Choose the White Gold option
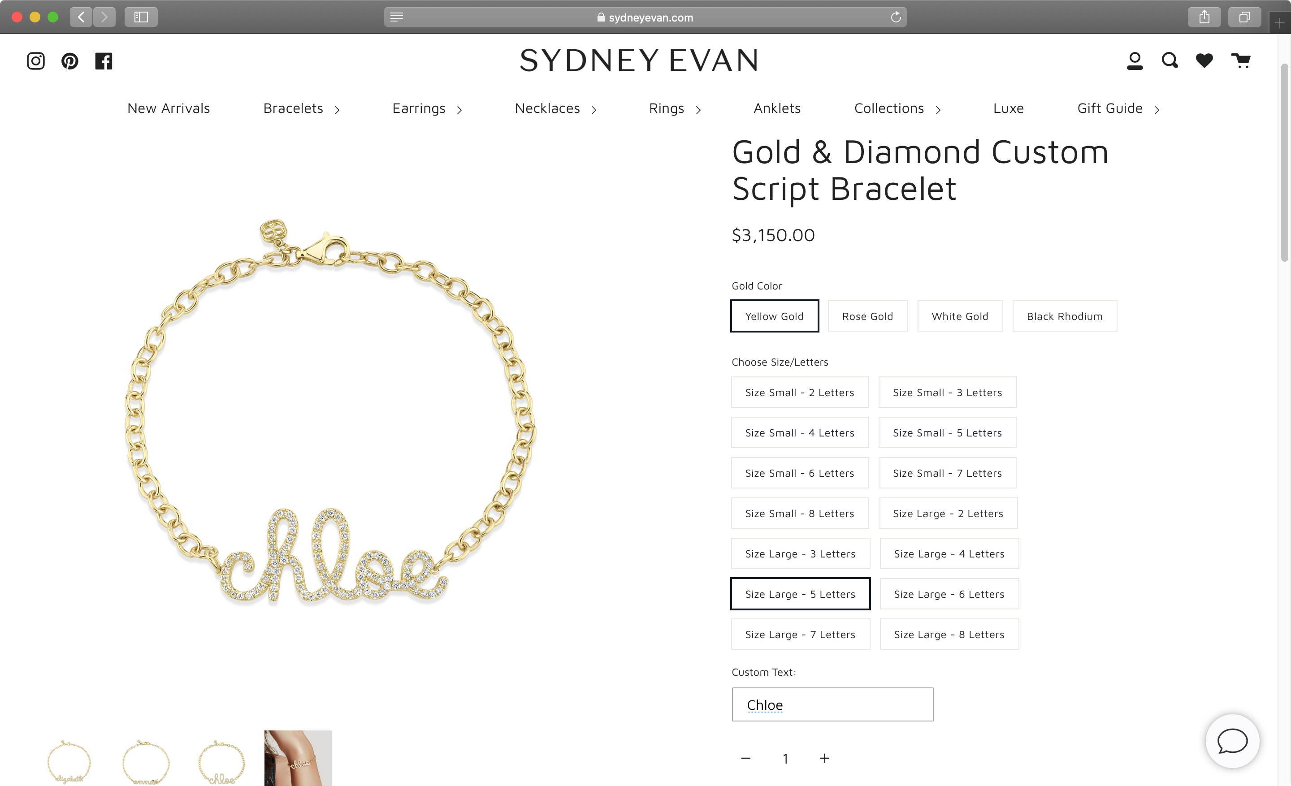 coord(960,316)
